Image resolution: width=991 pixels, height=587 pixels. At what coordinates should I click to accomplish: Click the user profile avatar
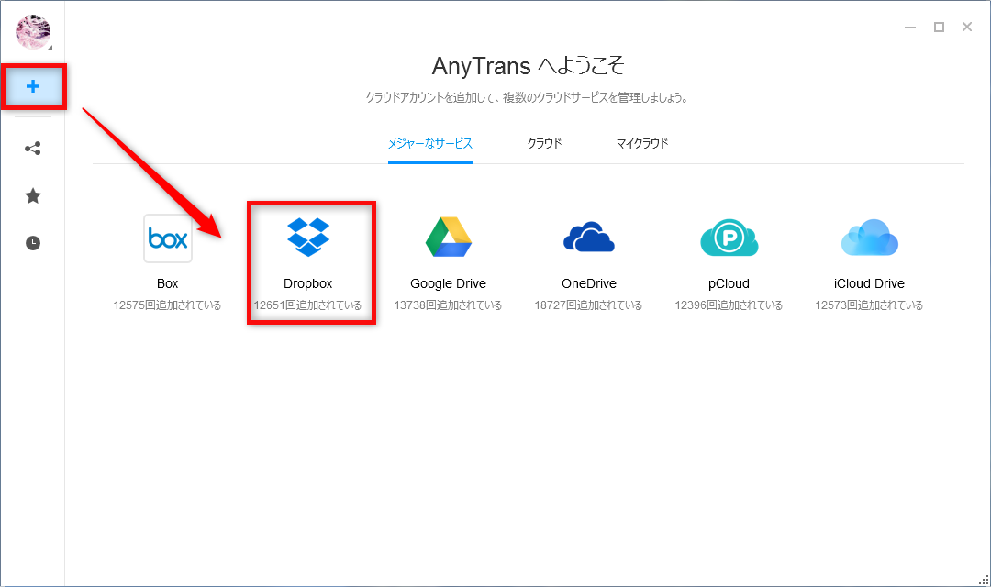pos(32,31)
